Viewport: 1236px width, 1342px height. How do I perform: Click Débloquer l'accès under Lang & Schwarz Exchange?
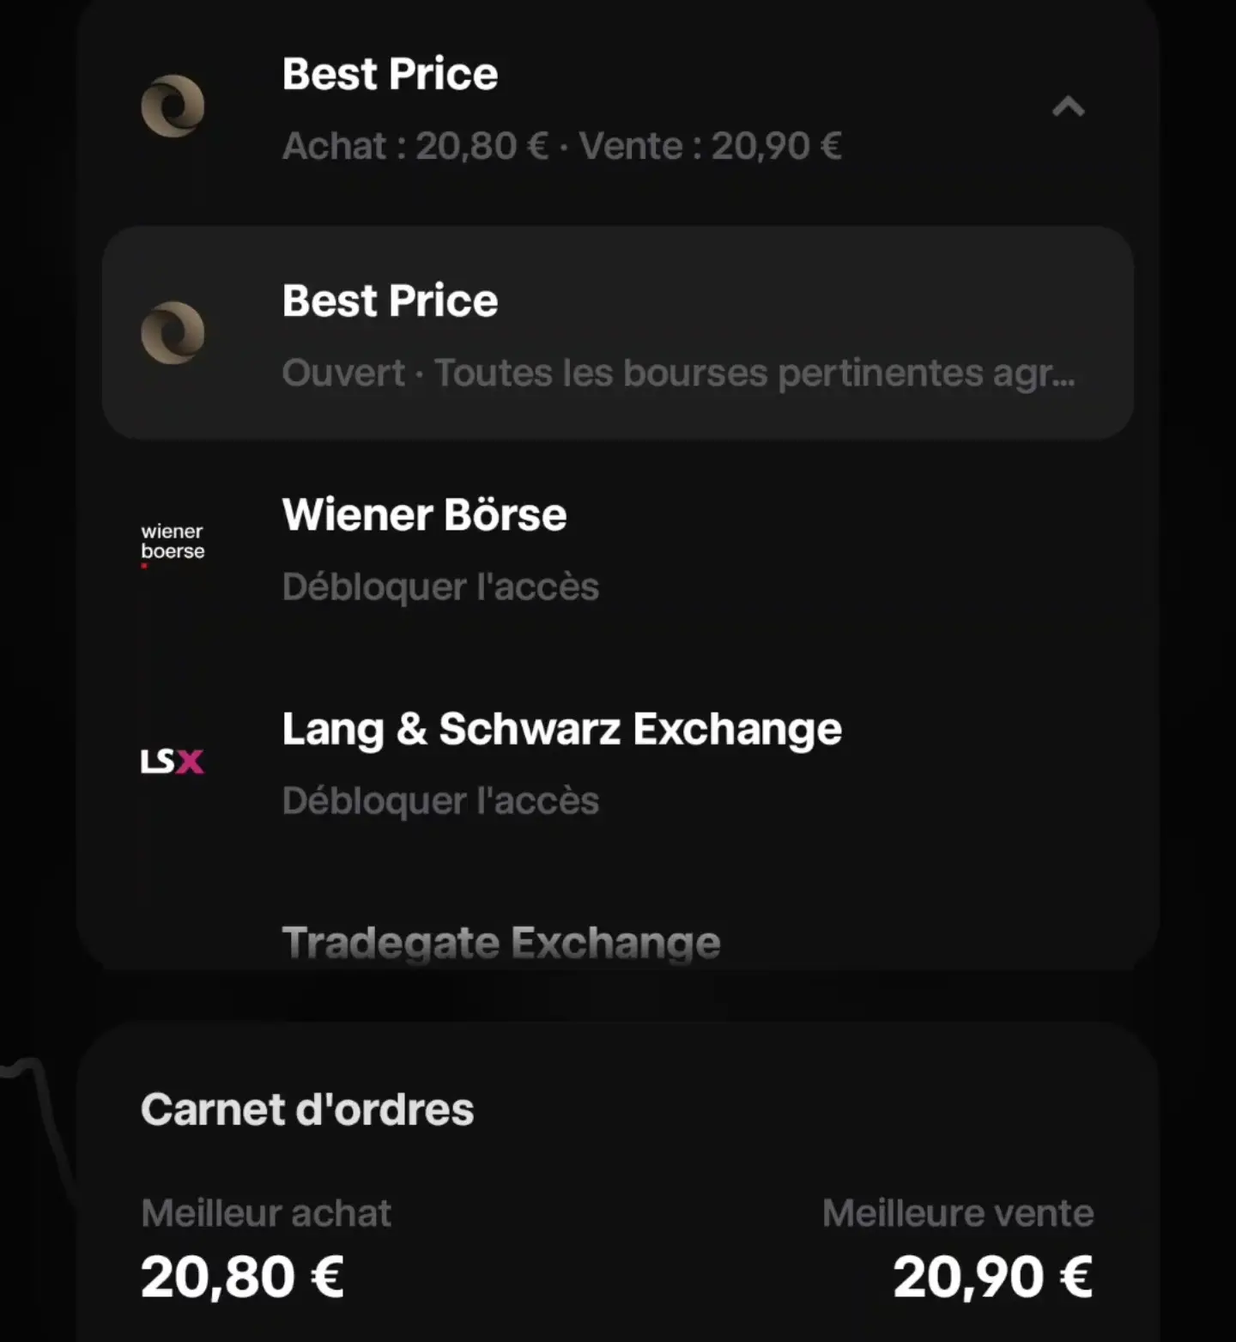pos(440,801)
